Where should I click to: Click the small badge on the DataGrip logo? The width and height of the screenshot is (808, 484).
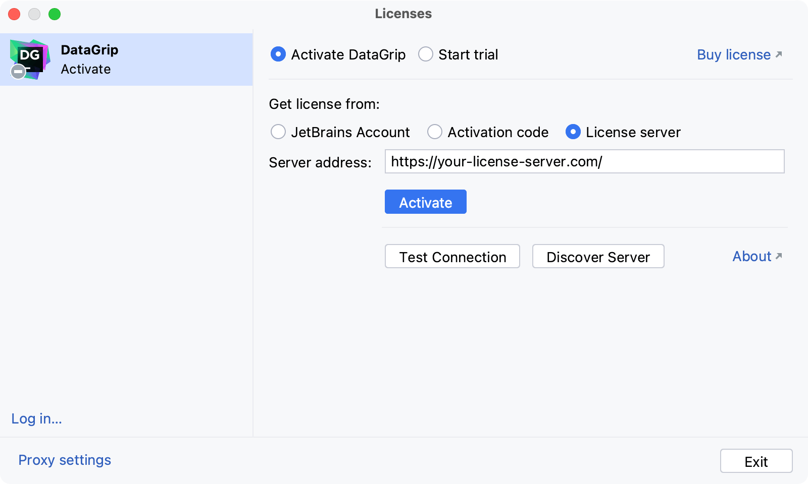point(18,72)
